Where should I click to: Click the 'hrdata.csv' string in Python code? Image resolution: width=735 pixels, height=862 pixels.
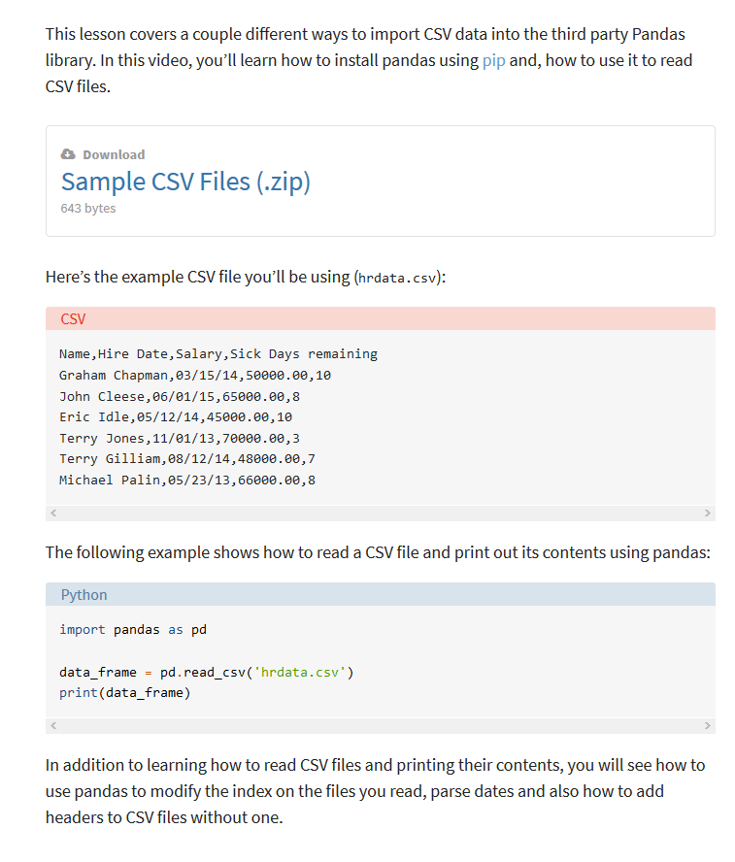tap(301, 672)
